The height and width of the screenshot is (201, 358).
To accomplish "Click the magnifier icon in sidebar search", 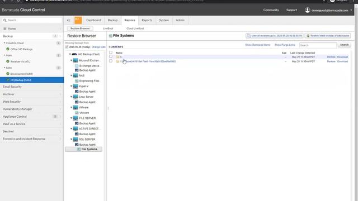I will tap(5, 20).
